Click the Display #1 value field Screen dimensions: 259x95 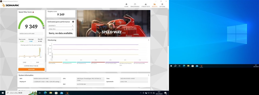(47, 82)
